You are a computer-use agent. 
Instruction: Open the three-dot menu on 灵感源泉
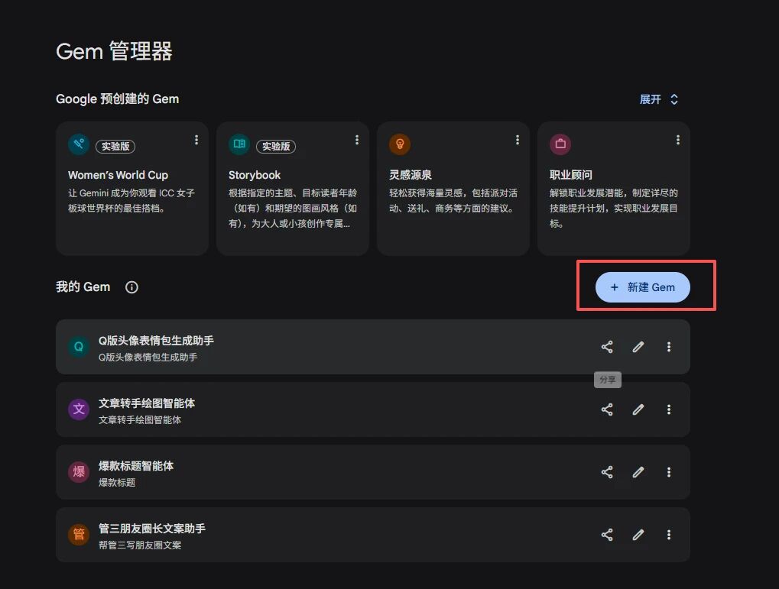coord(517,140)
